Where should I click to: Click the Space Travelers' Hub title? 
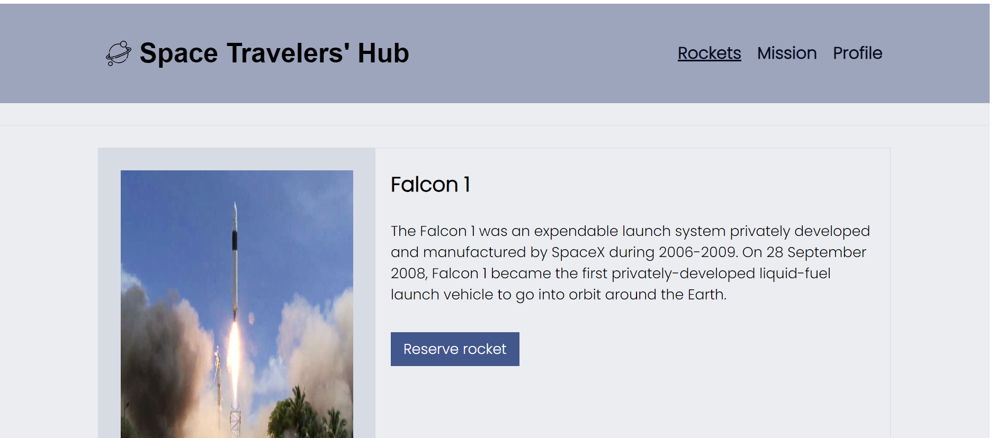pyautogui.click(x=274, y=53)
